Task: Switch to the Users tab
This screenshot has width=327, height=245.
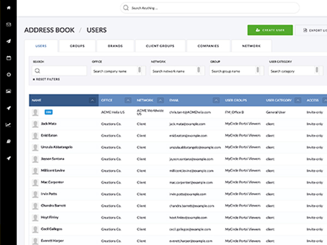Action: 41,46
